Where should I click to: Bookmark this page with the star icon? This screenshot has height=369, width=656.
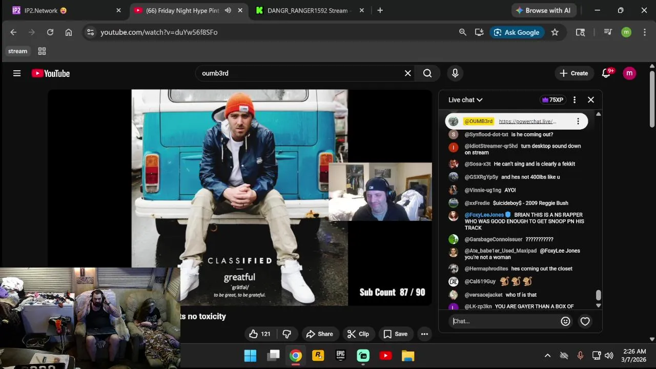tap(555, 32)
